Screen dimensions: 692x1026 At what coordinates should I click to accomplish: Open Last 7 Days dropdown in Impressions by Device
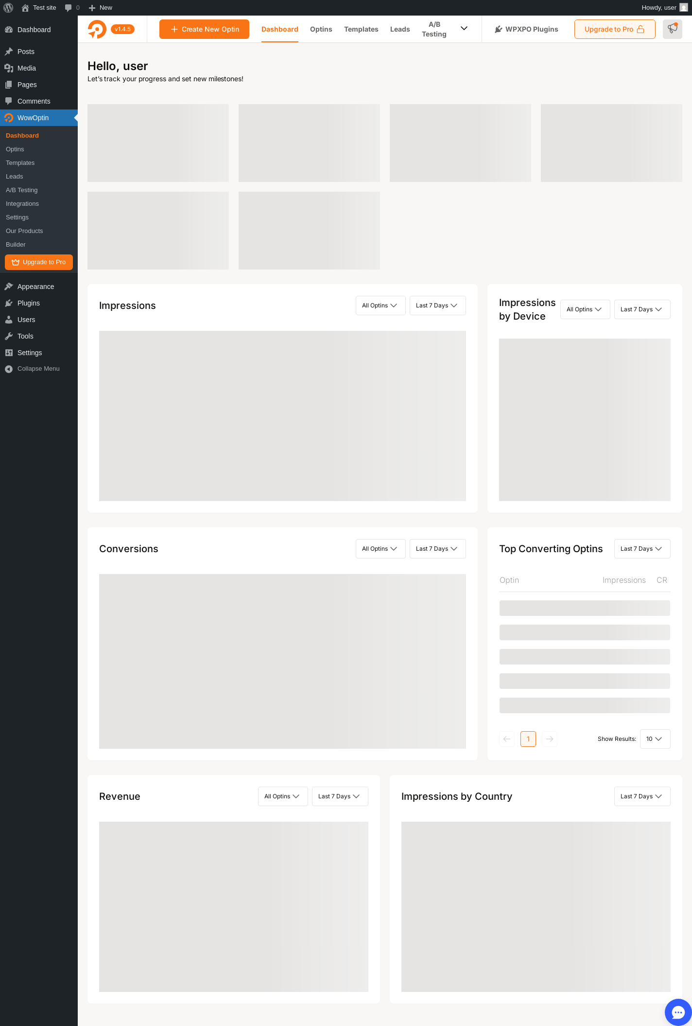tap(642, 309)
